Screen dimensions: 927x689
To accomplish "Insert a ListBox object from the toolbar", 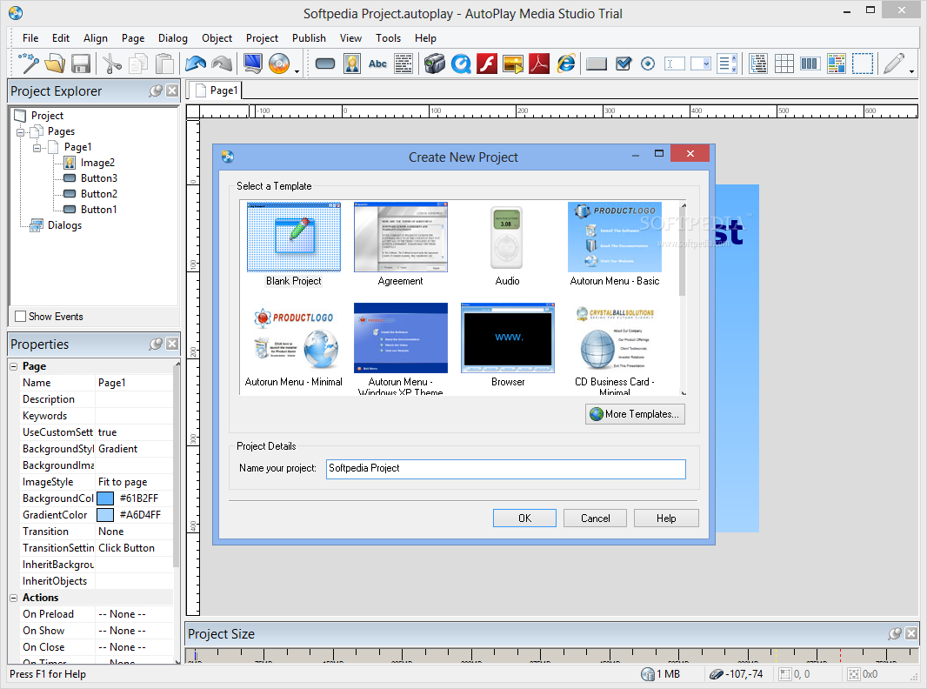I will pyautogui.click(x=727, y=64).
